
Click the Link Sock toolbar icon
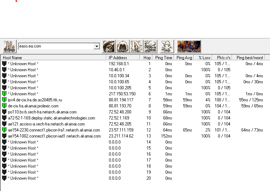pos(9,46)
